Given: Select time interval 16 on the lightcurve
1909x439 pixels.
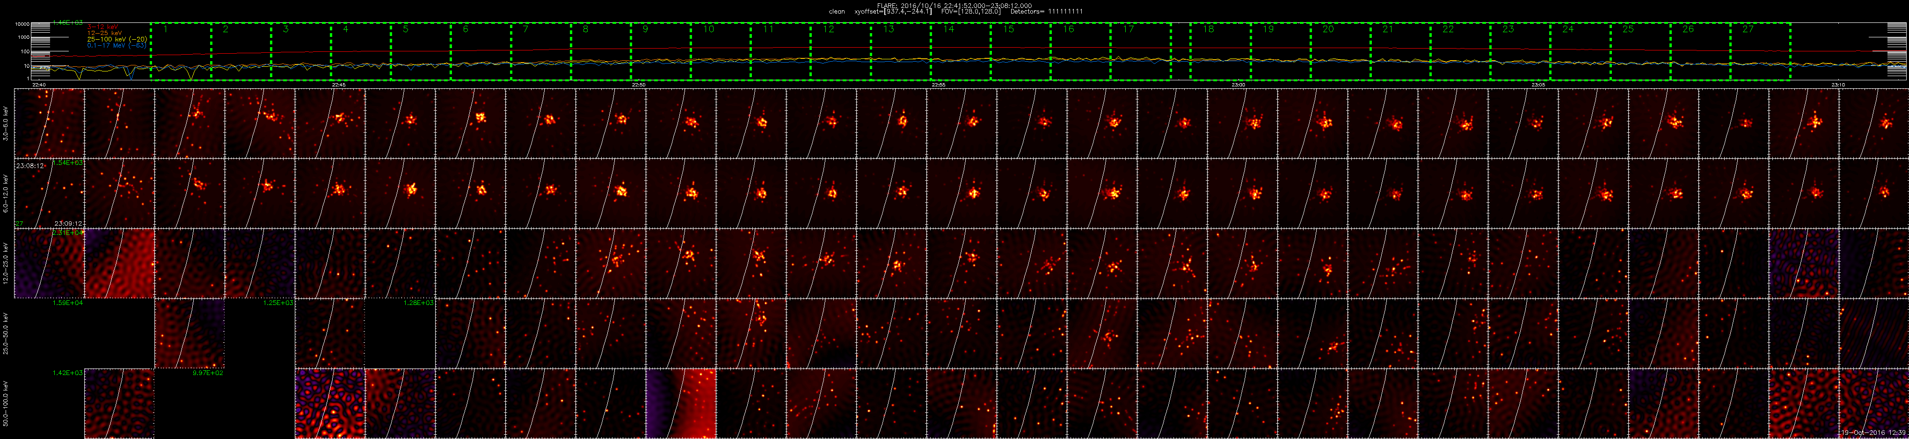Looking at the screenshot, I should (x=1081, y=51).
